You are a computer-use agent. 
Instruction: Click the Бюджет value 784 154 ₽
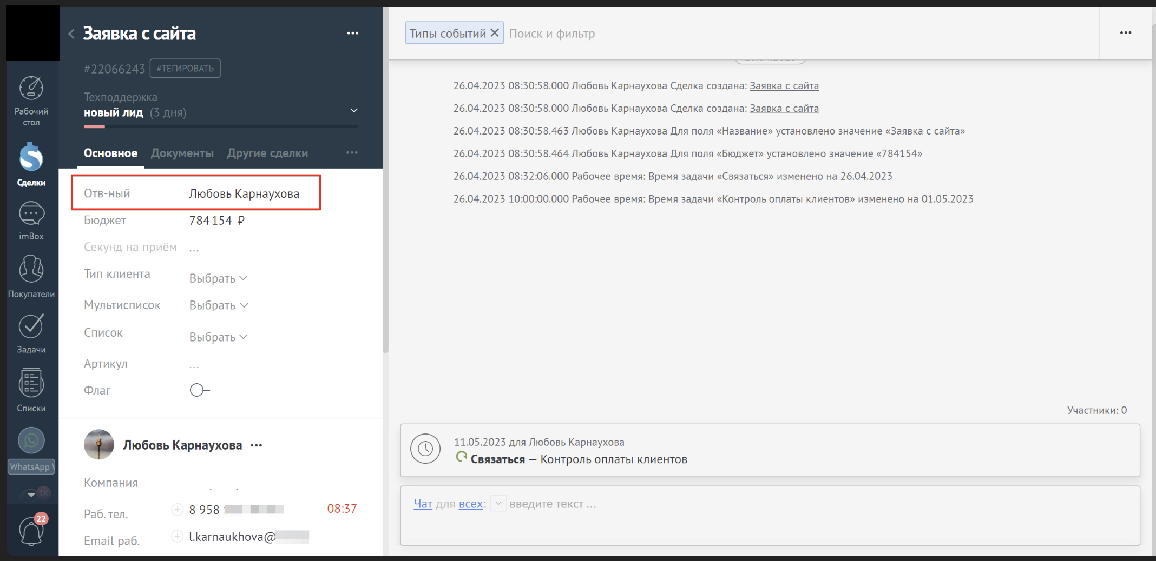(217, 221)
